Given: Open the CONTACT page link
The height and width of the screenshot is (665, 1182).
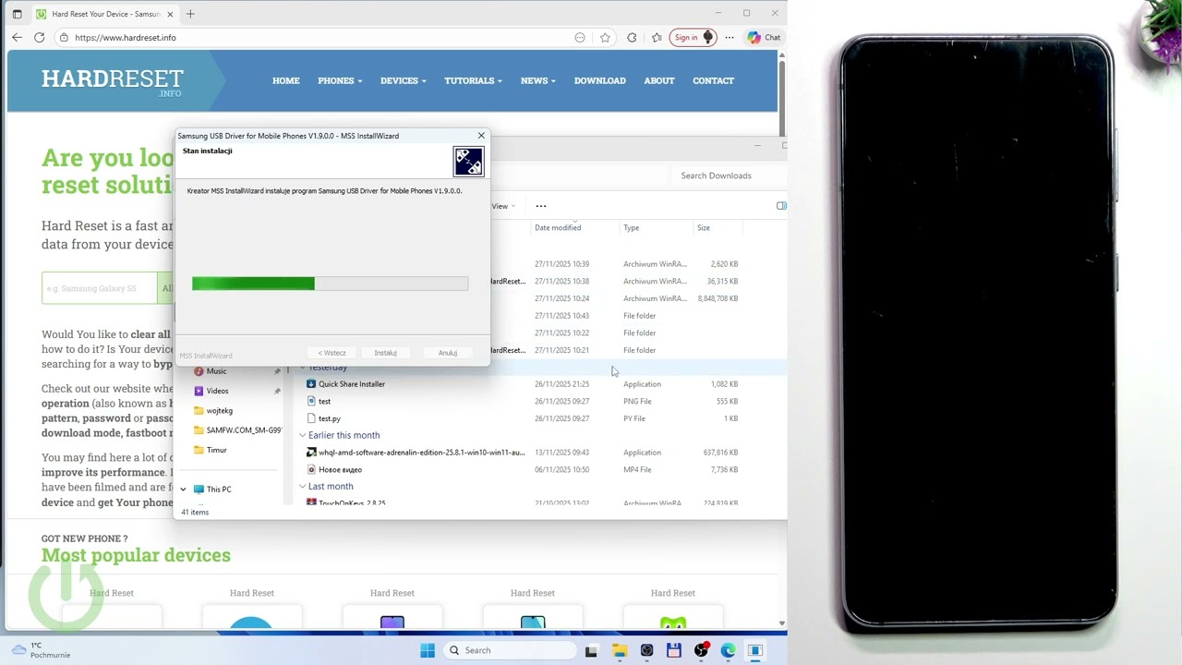Looking at the screenshot, I should coord(713,80).
